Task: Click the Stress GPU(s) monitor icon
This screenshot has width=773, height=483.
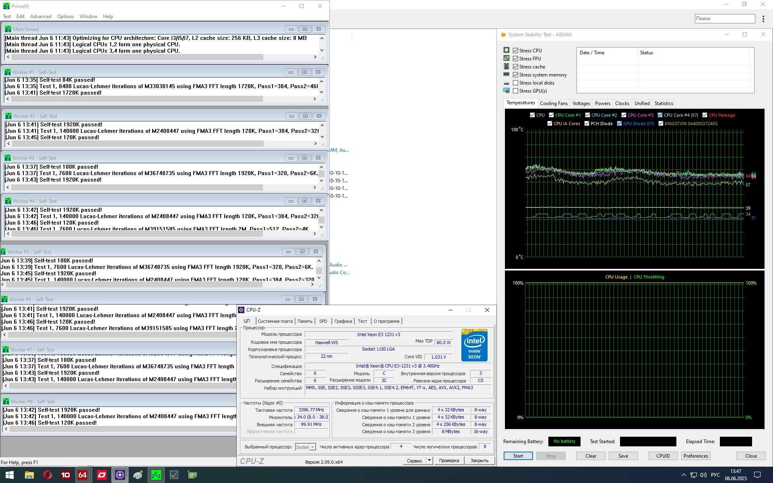Action: pos(506,91)
